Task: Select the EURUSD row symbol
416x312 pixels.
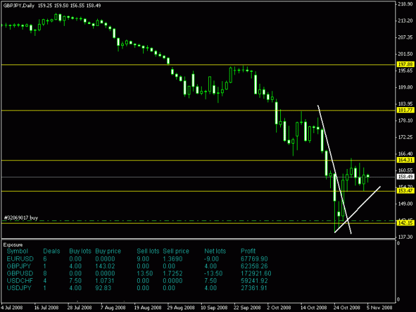Action: click(20, 259)
